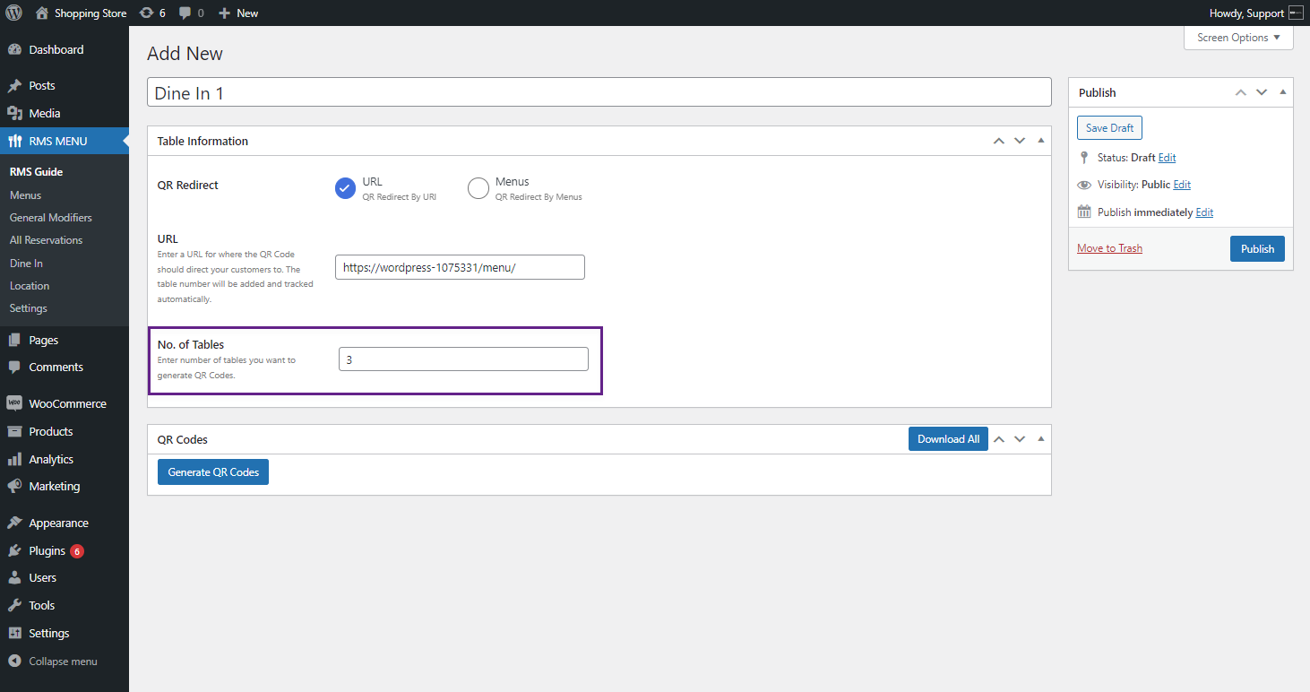1310x692 pixels.
Task: Open the Analytics bar chart icon
Action: coord(14,459)
